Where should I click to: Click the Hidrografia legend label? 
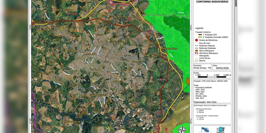(x=204, y=56)
